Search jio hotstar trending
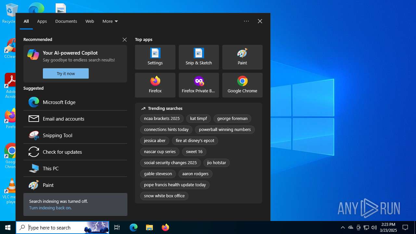The width and height of the screenshot is (416, 234). 216,163
